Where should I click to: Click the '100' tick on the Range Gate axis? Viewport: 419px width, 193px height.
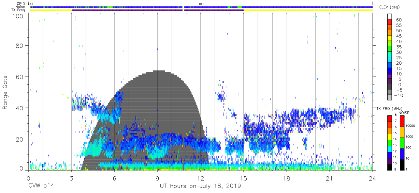[18, 16]
